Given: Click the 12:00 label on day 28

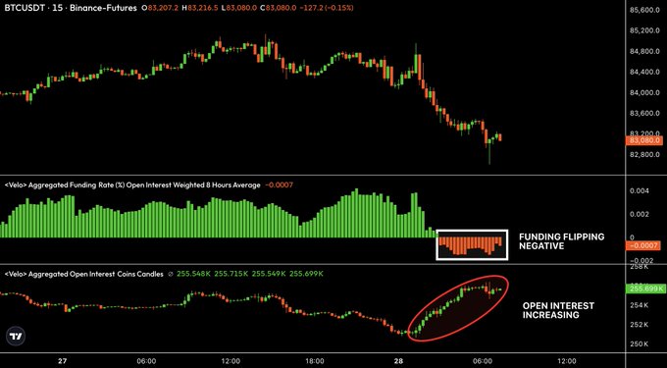Looking at the screenshot, I should click(566, 361).
